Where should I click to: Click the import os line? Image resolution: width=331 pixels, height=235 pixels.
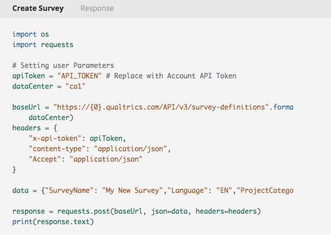coord(31,34)
